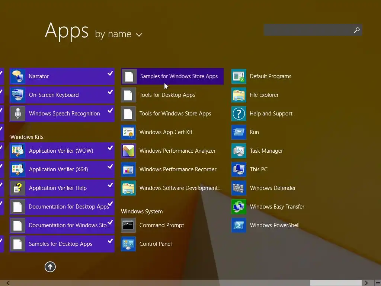The width and height of the screenshot is (381, 286).
Task: Uncheck Application Verifier Help checkmark
Action: coord(110,185)
